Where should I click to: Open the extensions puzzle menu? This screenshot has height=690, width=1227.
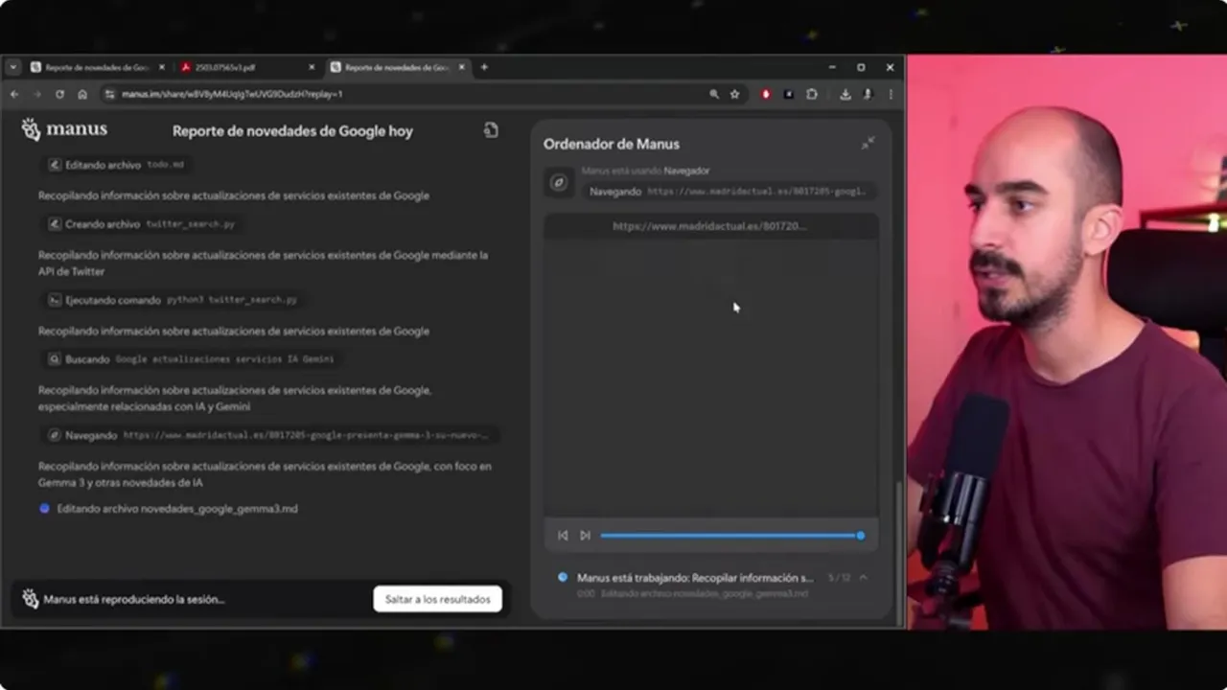click(x=812, y=94)
